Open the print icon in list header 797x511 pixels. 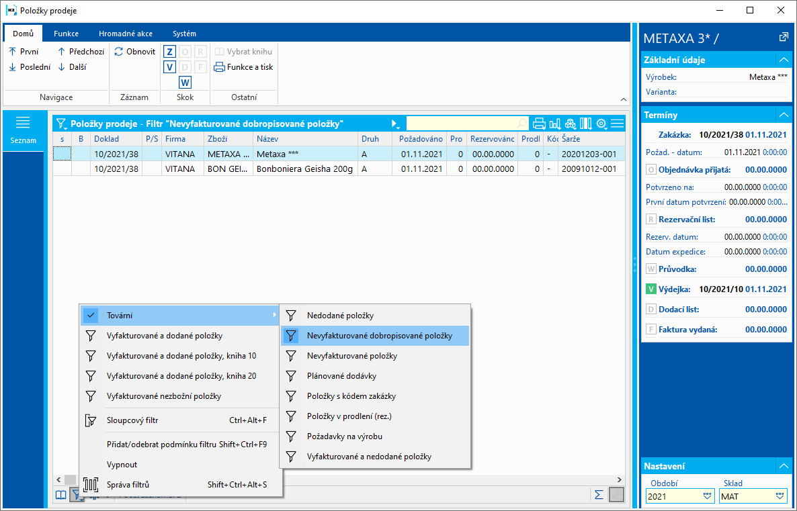click(540, 124)
